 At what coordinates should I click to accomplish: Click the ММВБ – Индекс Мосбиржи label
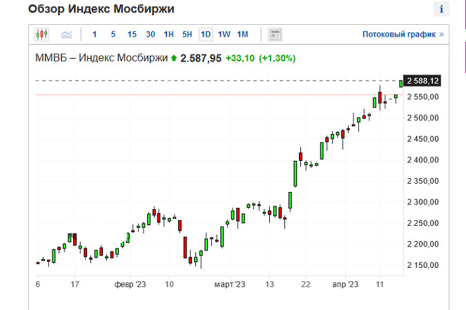(x=101, y=58)
